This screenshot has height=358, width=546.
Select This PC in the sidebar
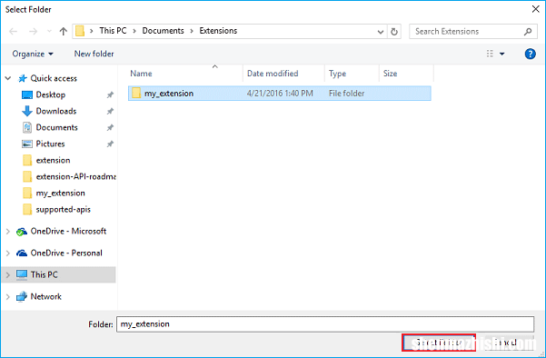44,274
